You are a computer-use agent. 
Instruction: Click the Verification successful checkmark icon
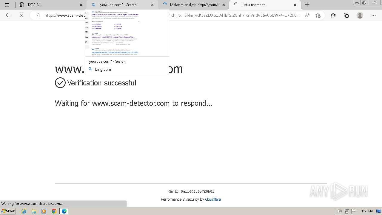[60, 83]
